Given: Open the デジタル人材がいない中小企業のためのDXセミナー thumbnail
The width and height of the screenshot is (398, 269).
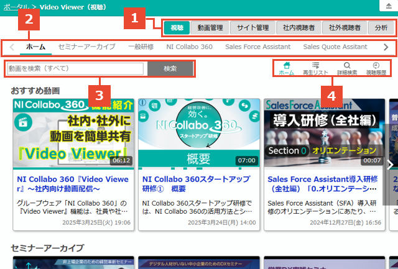Looking at the screenshot, I should pyautogui.click(x=199, y=263).
